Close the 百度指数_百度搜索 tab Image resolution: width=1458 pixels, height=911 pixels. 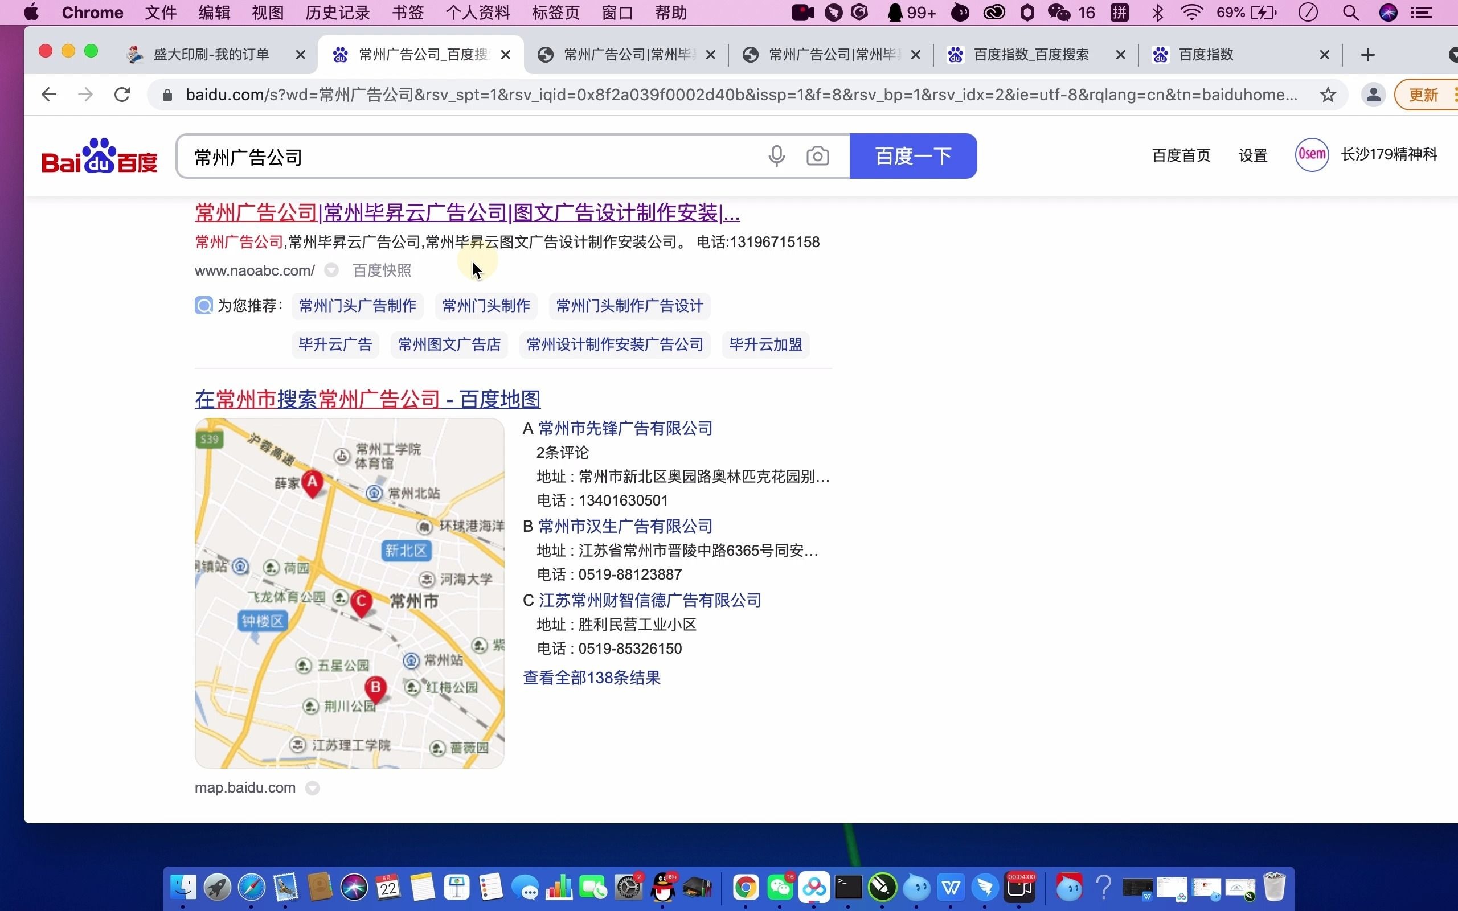(x=1121, y=55)
